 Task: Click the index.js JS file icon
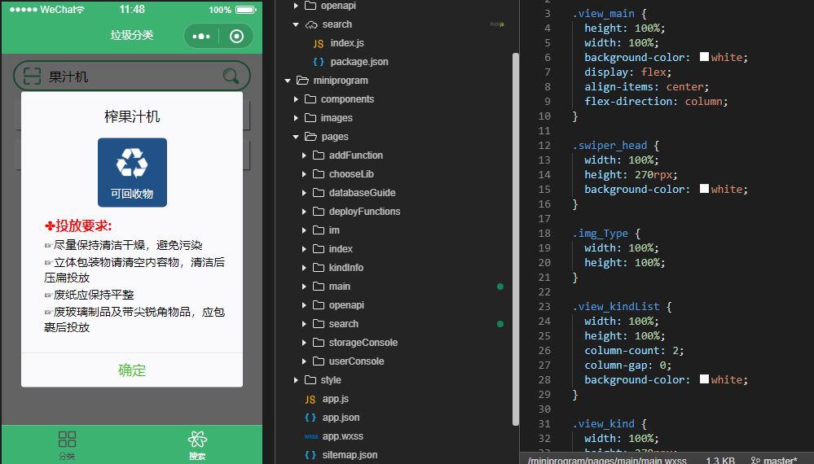(x=319, y=43)
